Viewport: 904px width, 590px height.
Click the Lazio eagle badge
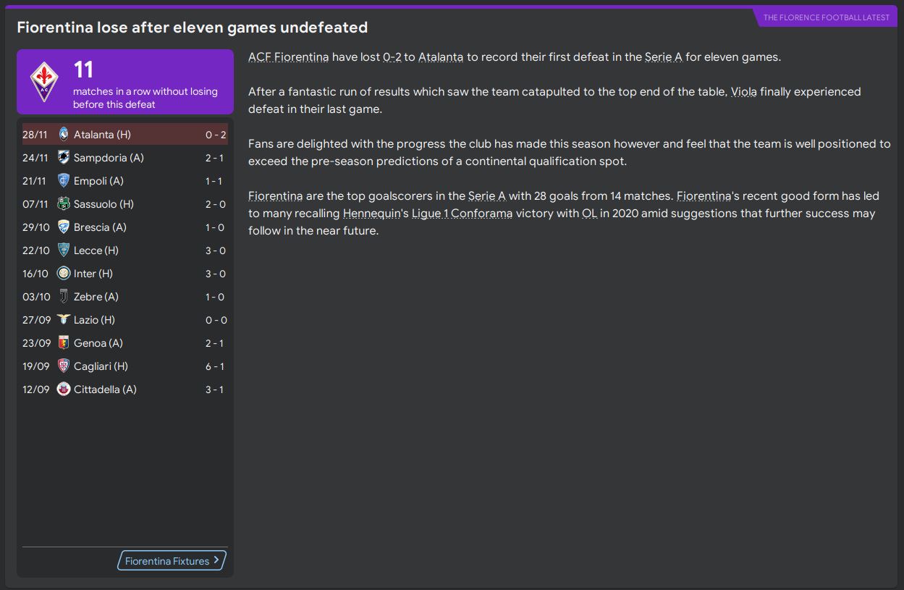point(64,320)
